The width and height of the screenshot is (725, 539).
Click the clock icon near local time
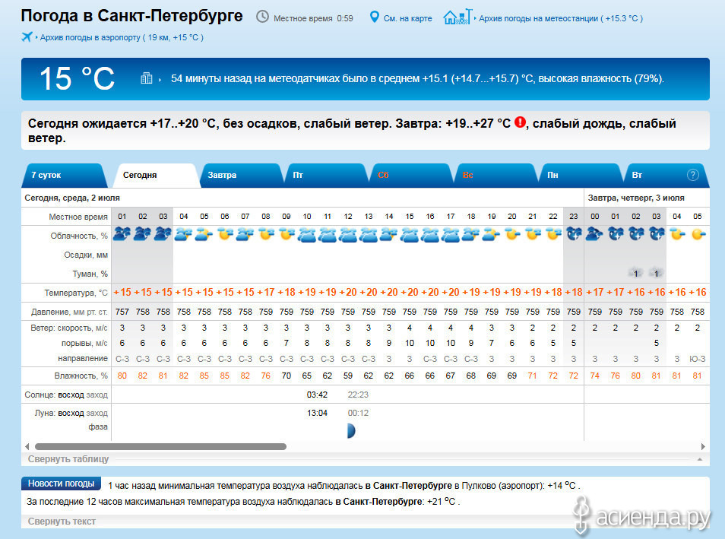(263, 17)
